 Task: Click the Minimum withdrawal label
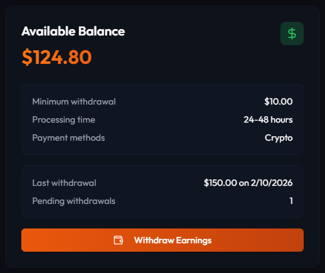coord(74,101)
